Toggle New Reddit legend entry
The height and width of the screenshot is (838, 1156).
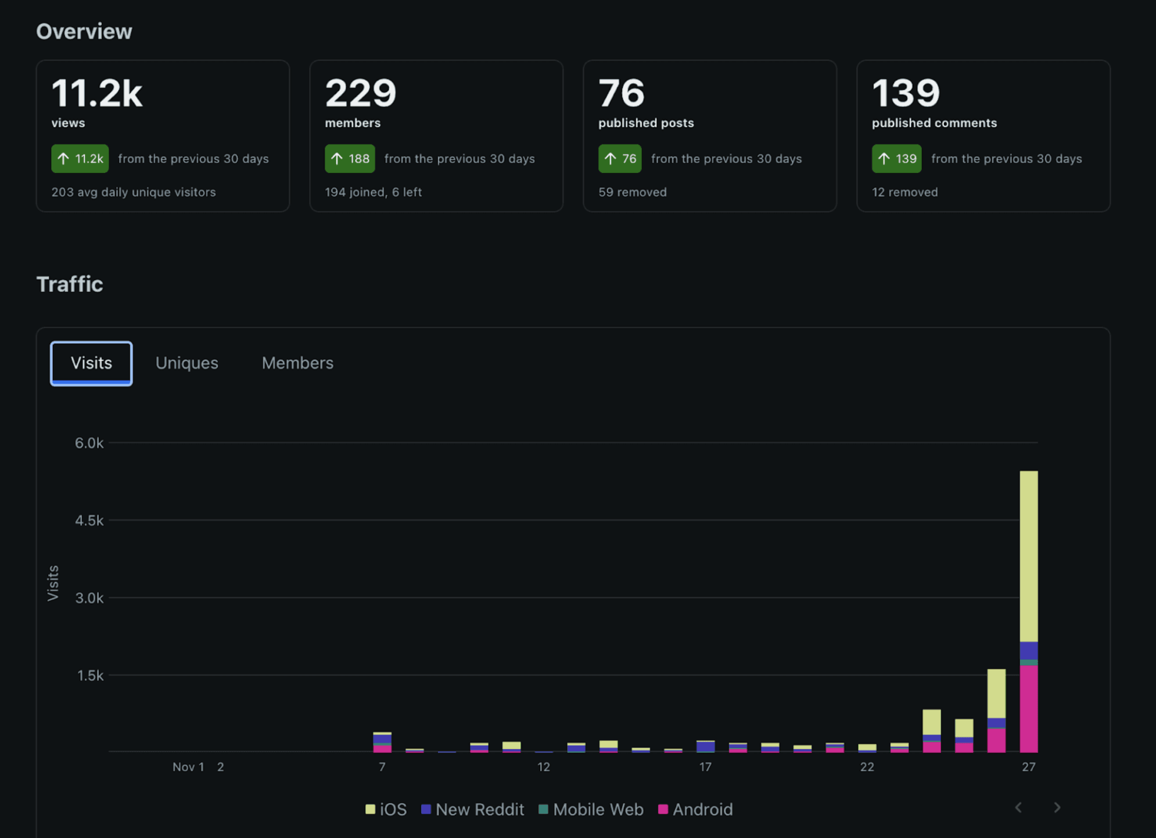(x=479, y=809)
